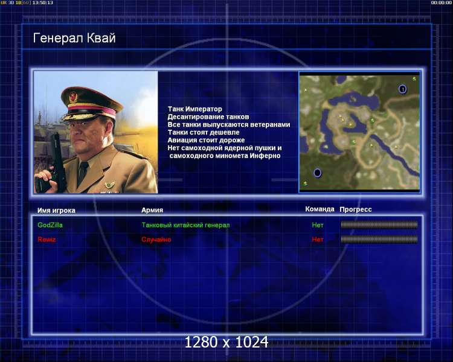Click the General Kwai portrait image
Screen dimensions: 453x362
[96, 132]
